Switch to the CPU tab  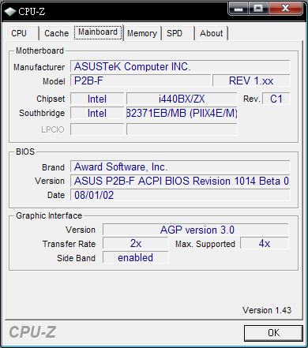22,33
